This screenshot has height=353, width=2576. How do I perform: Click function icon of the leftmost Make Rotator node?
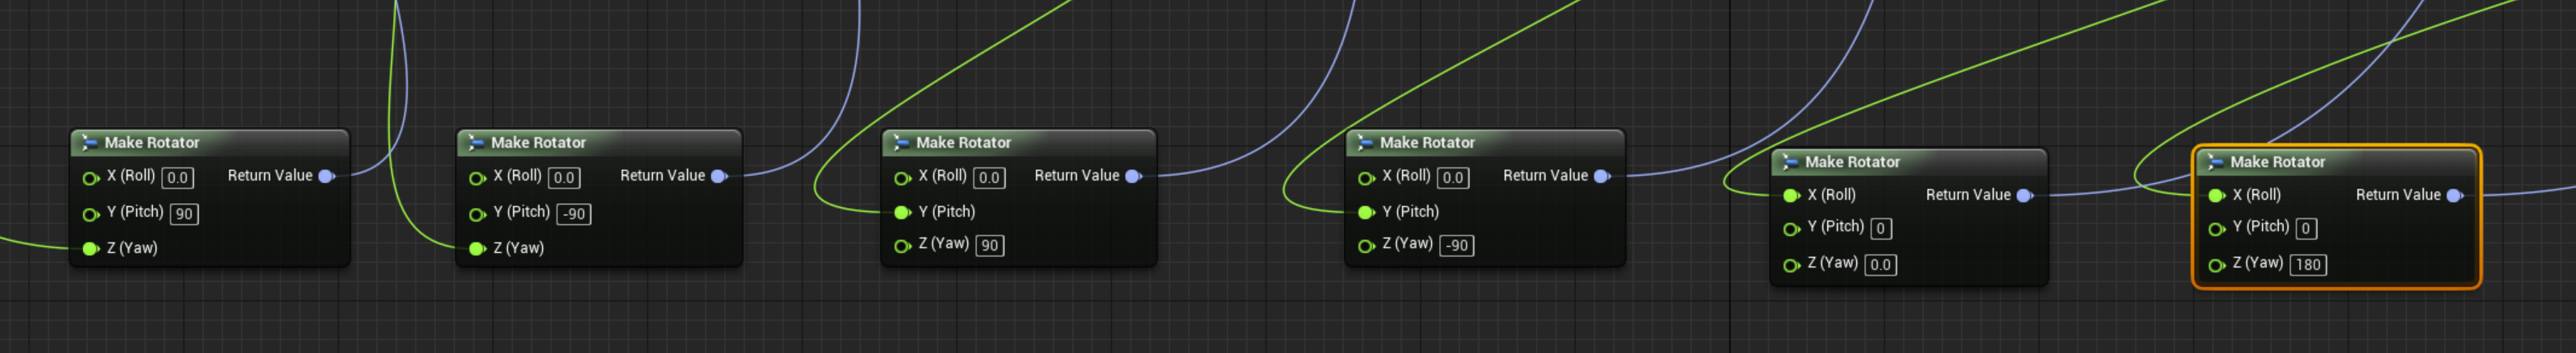point(89,143)
